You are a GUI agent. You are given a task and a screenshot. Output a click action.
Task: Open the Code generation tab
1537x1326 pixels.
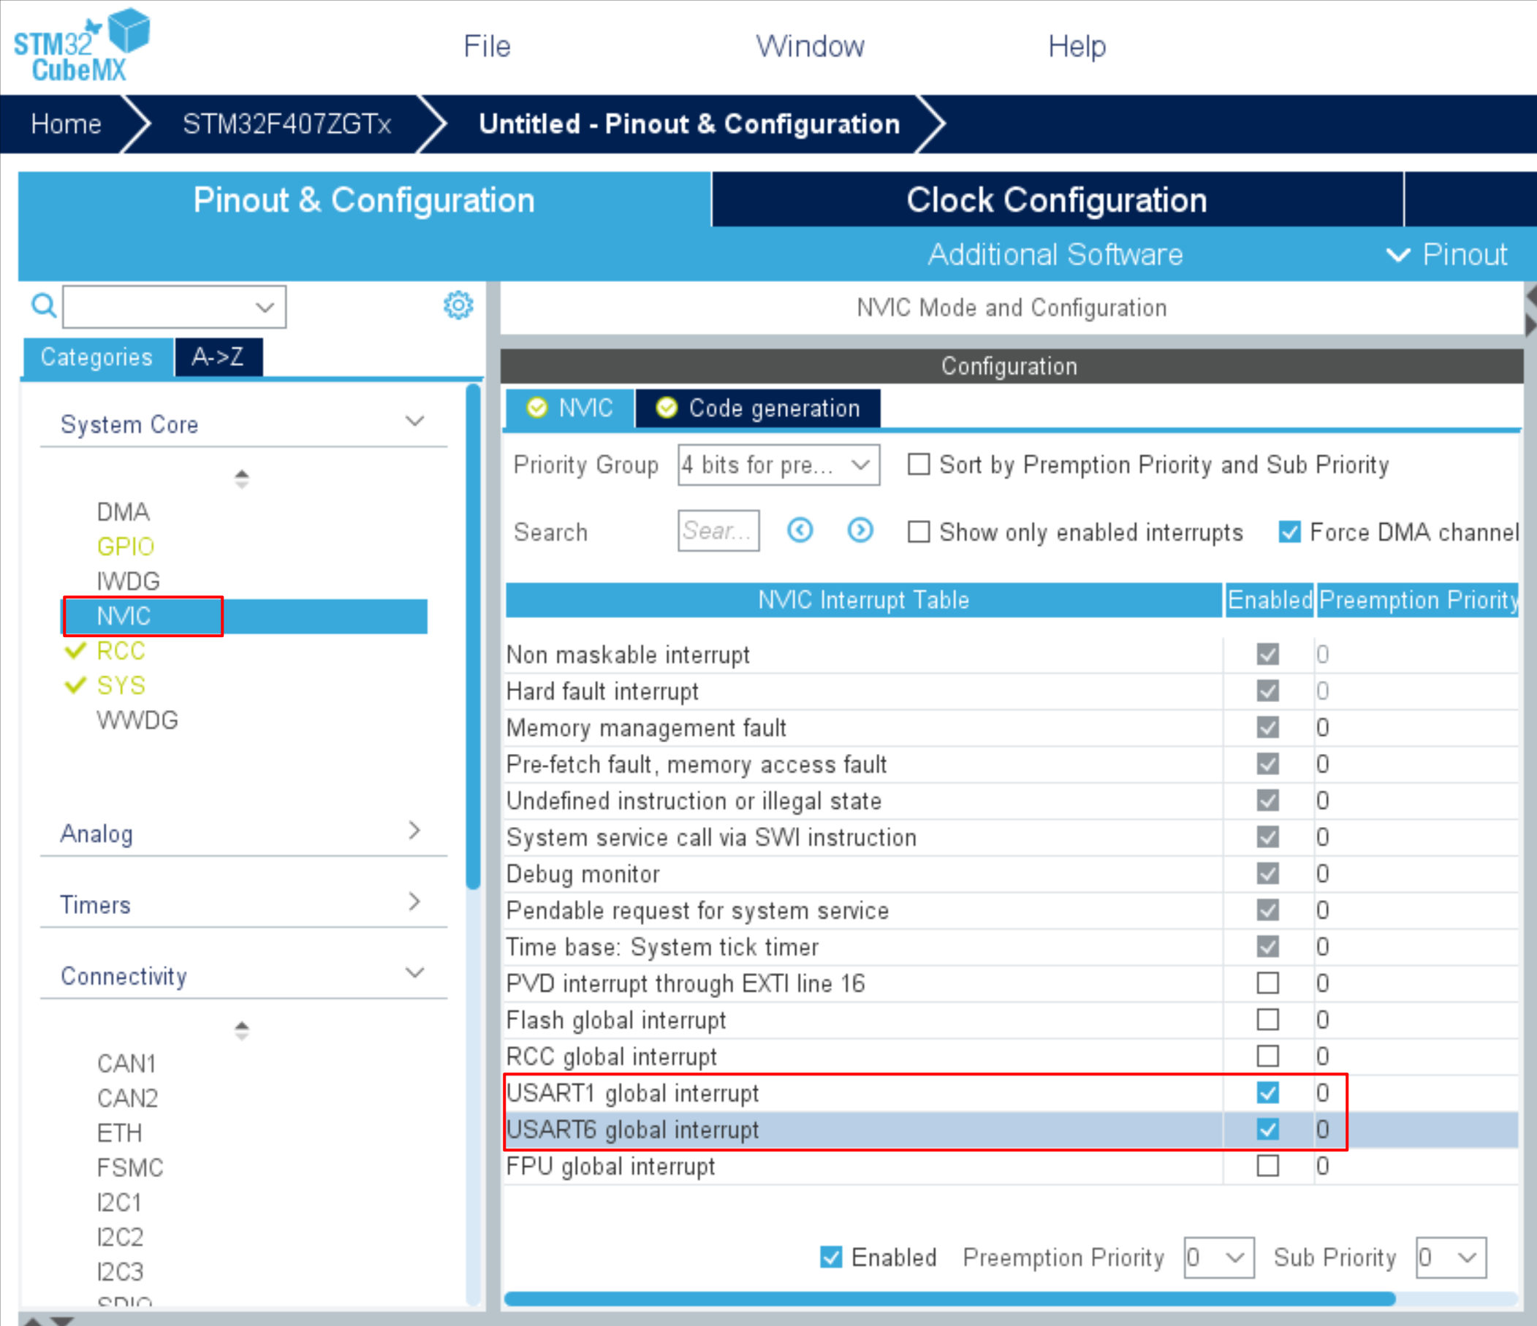pos(758,408)
